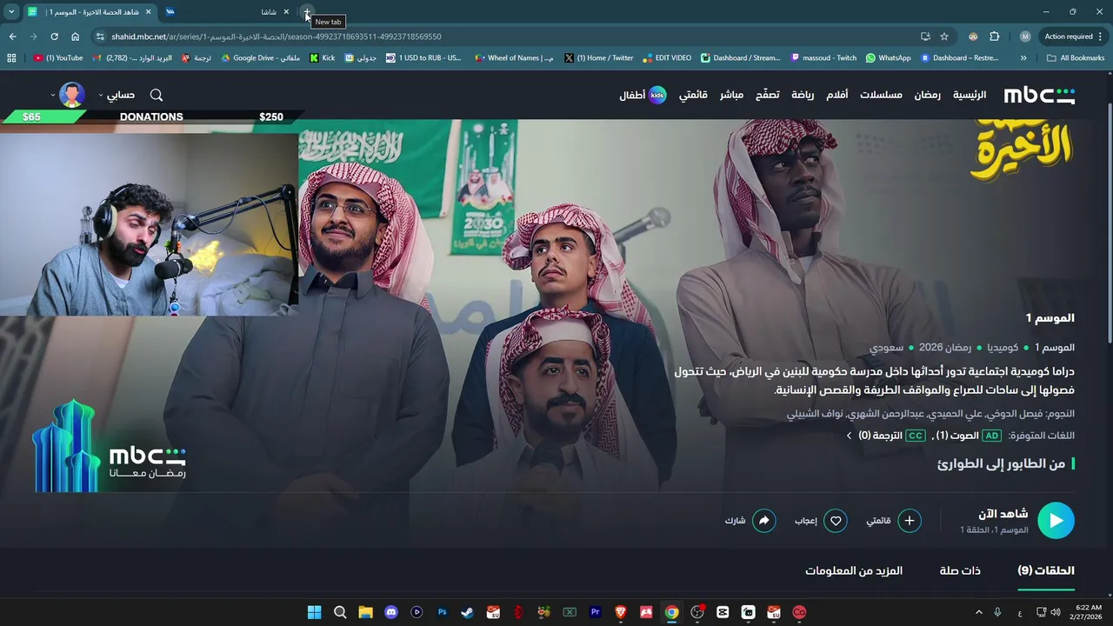This screenshot has height=626, width=1113.
Task: Open the Google Drive bookmark
Action: (259, 58)
